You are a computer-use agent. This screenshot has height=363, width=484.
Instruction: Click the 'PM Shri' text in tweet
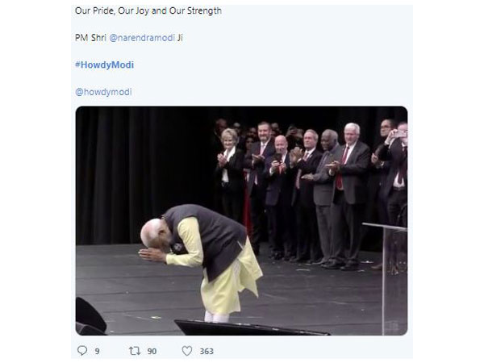tap(90, 38)
